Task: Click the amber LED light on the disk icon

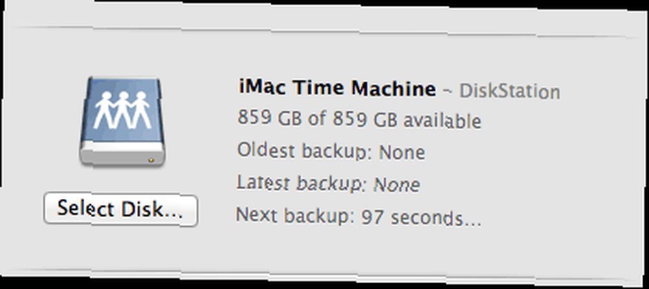Action: click(151, 159)
